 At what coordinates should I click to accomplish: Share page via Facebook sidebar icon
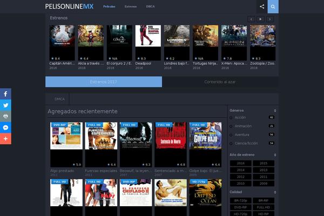[5, 94]
